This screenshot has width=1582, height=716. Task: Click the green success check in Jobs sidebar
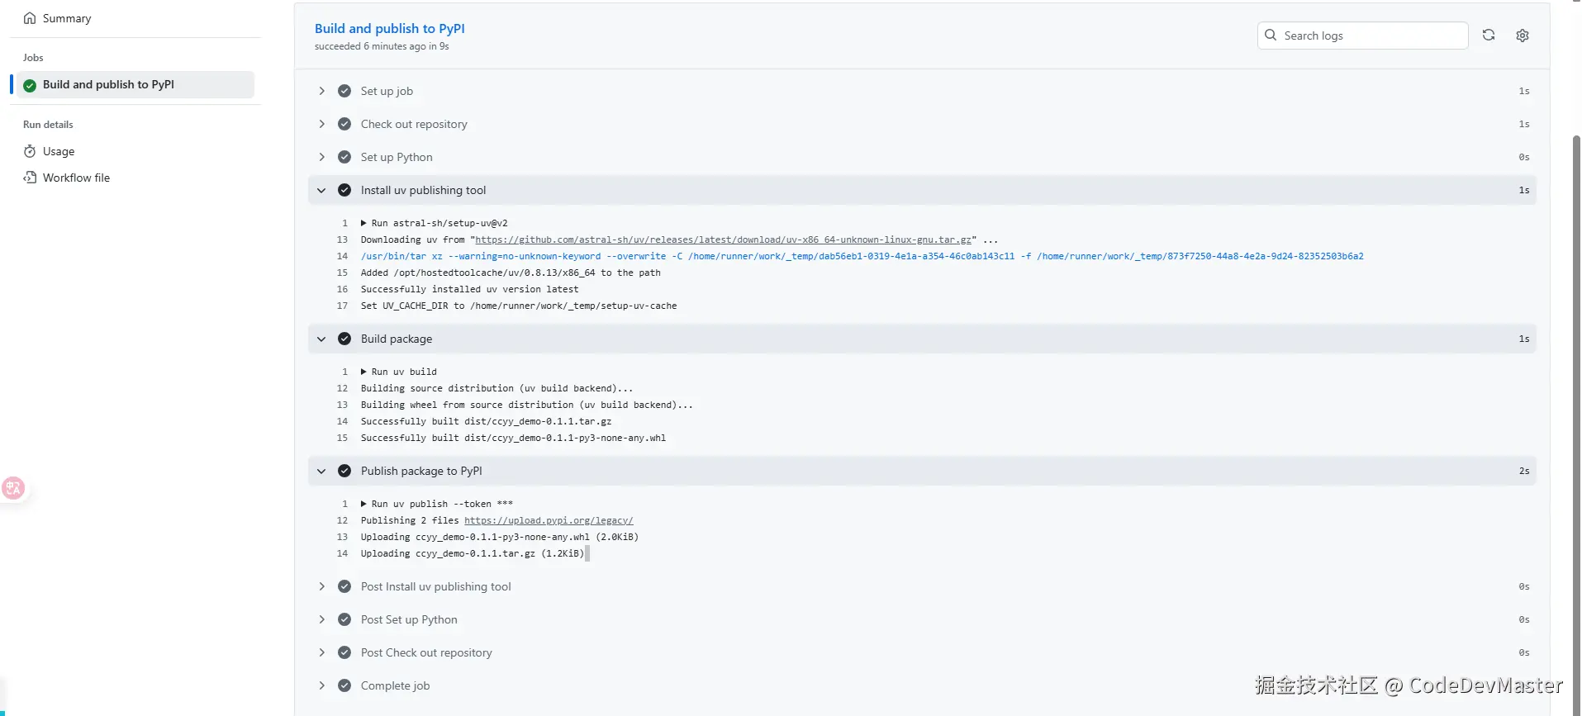30,85
